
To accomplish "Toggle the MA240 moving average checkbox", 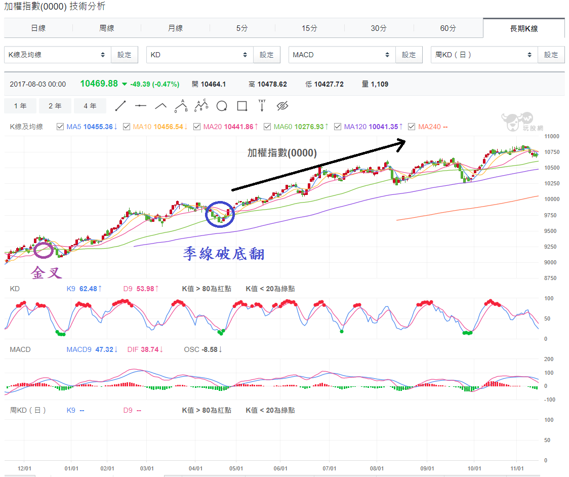I will point(412,127).
